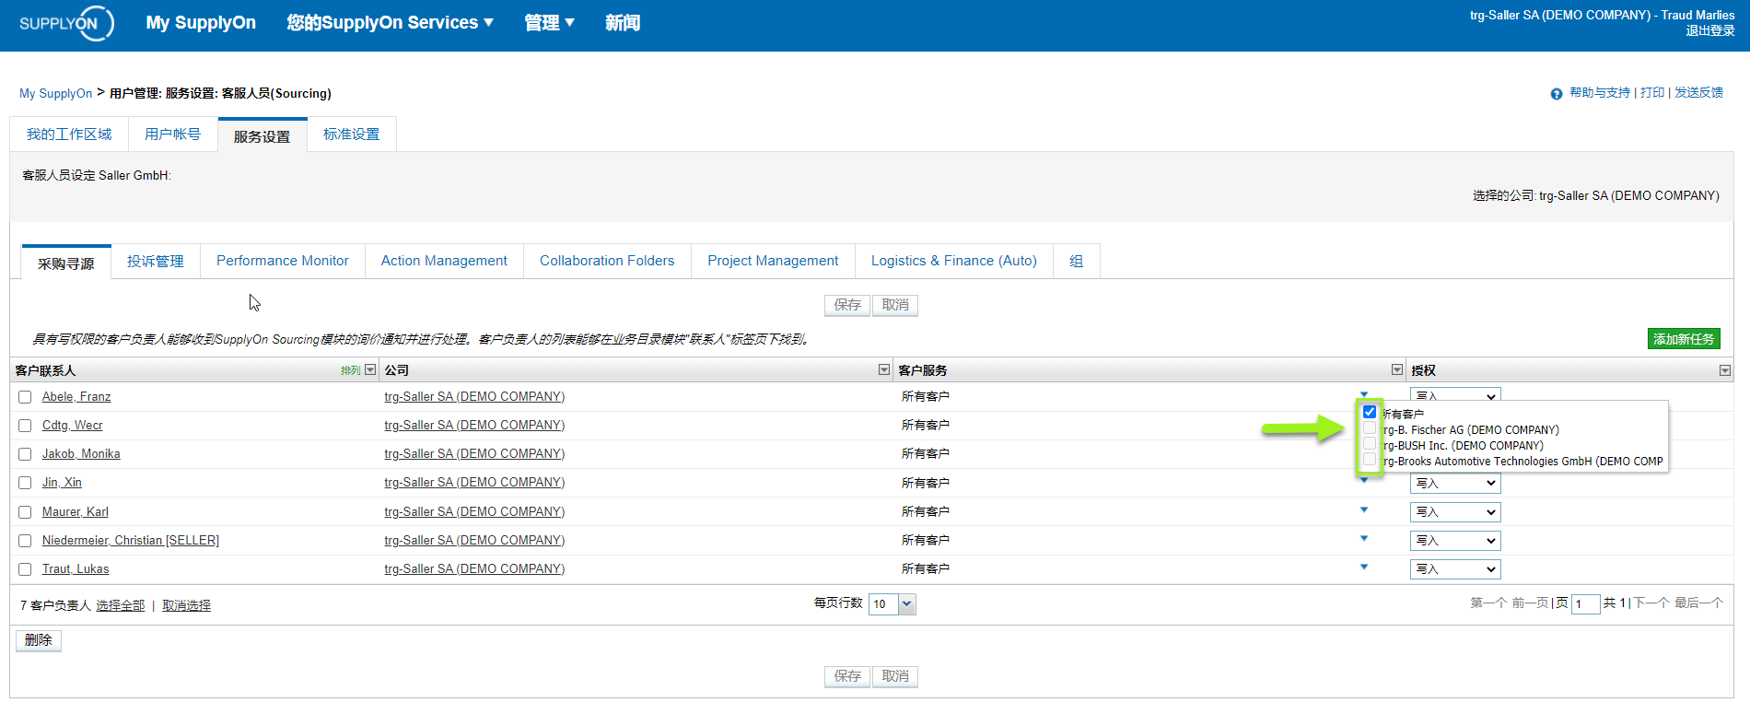
Task: Click the top 取消 button
Action: tap(895, 305)
